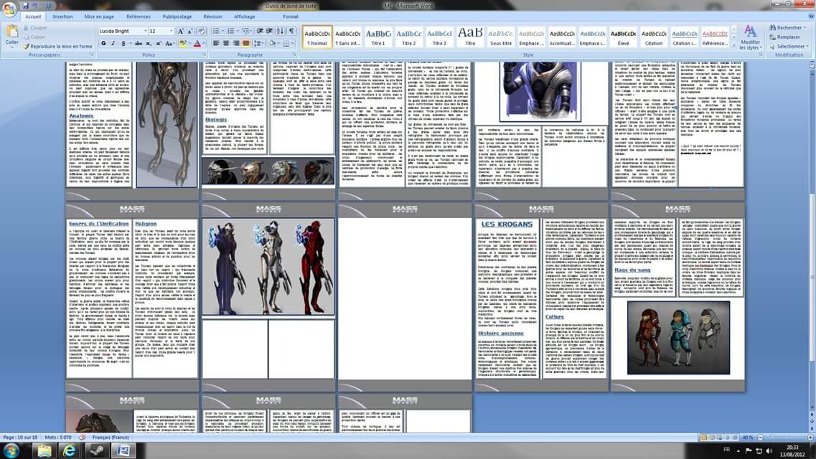Launch Internet Explorer from taskbar
Image resolution: width=816 pixels, height=459 pixels.
point(69,450)
